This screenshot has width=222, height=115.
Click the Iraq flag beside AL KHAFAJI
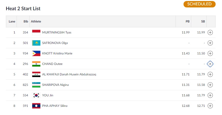(36, 74)
